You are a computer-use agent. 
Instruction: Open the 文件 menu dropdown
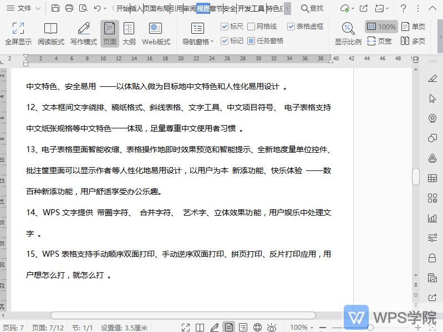tap(38, 8)
